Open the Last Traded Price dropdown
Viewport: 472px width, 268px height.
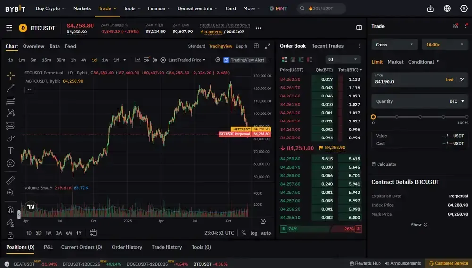pos(187,60)
